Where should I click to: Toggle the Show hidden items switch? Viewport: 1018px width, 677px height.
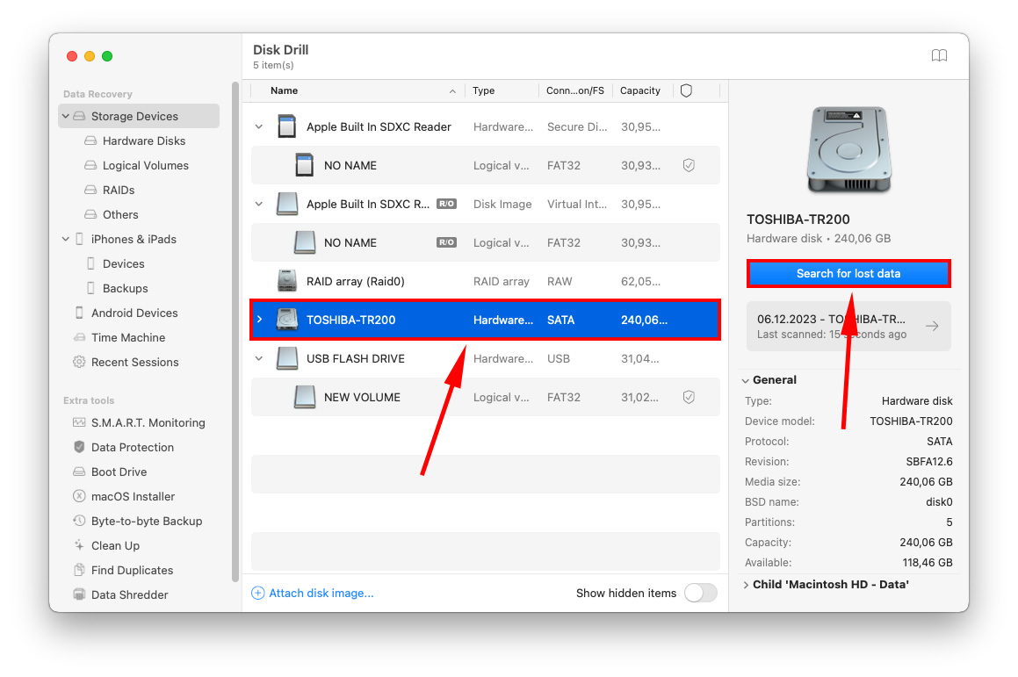tap(700, 593)
